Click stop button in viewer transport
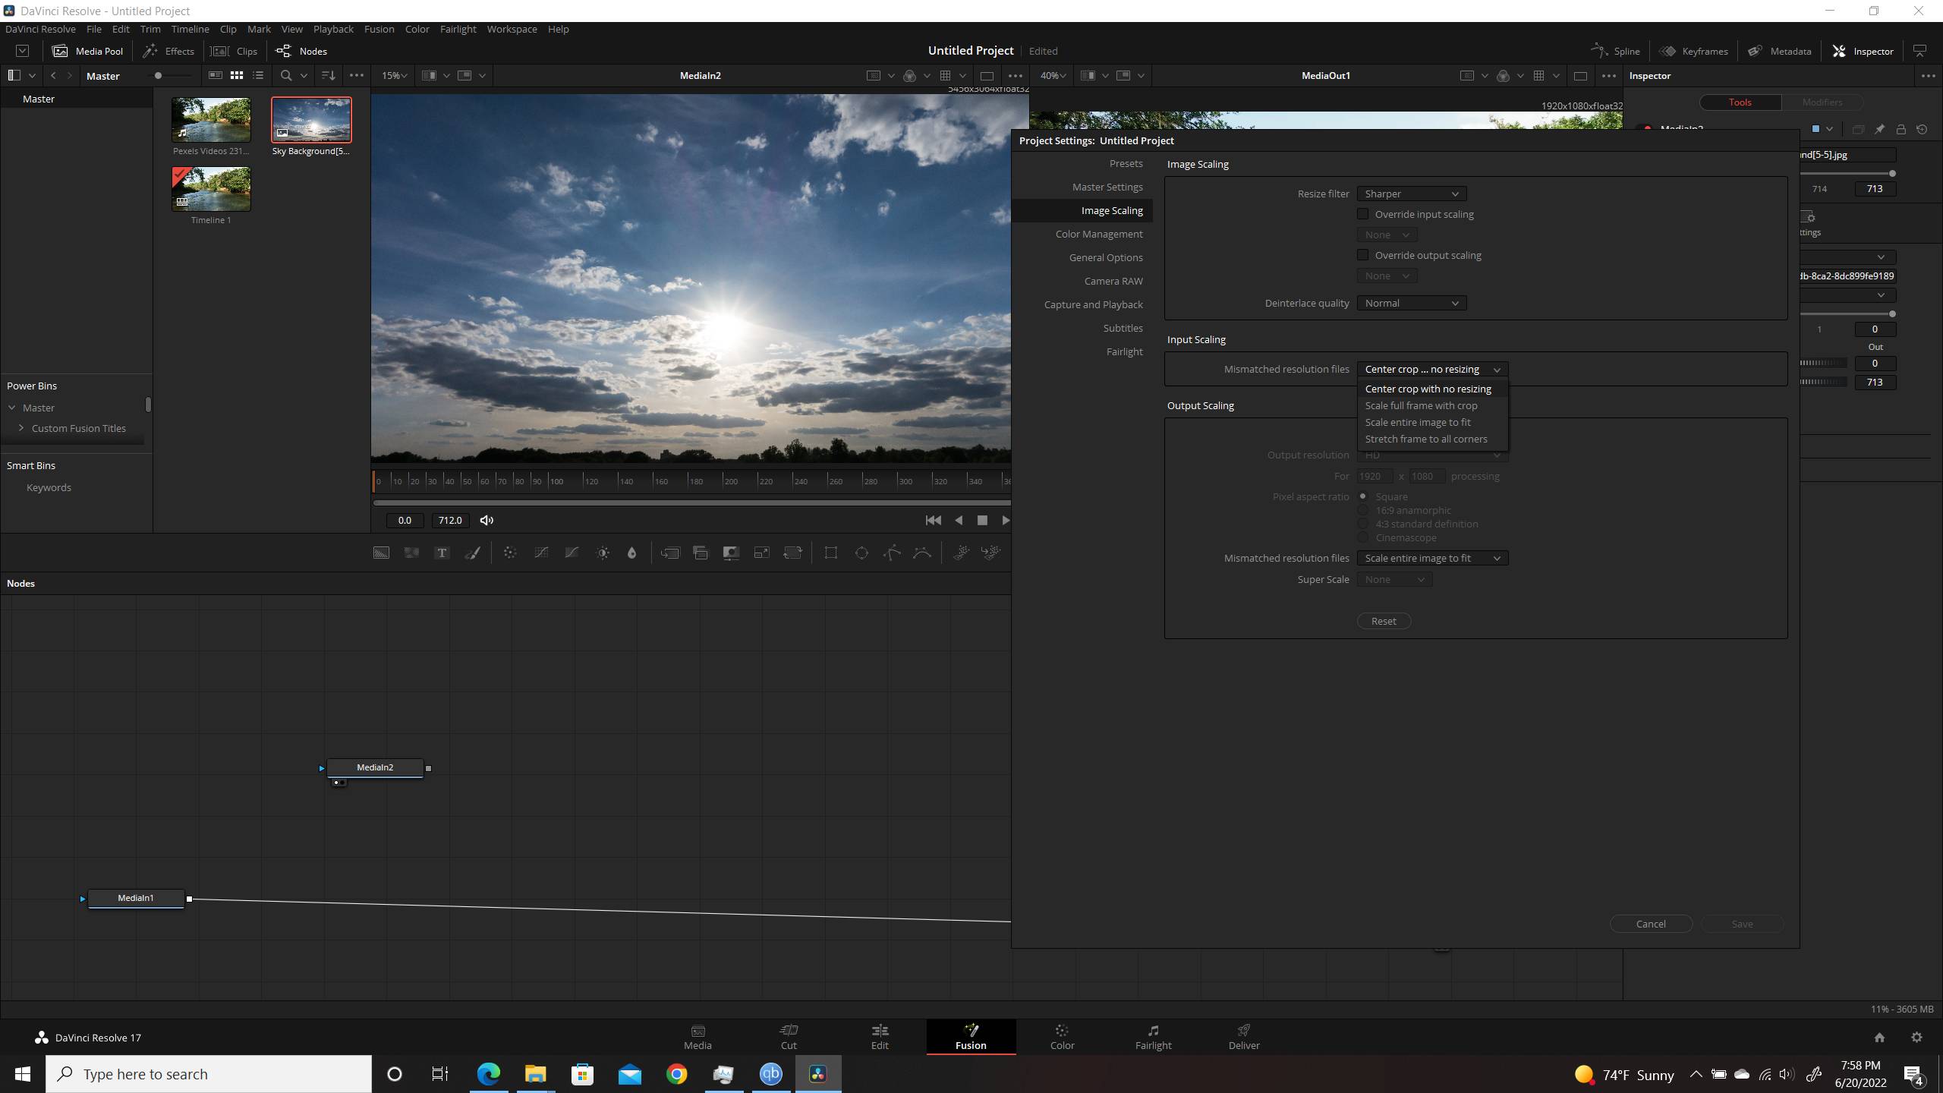Screen dimensions: 1943x1093 point(982,520)
